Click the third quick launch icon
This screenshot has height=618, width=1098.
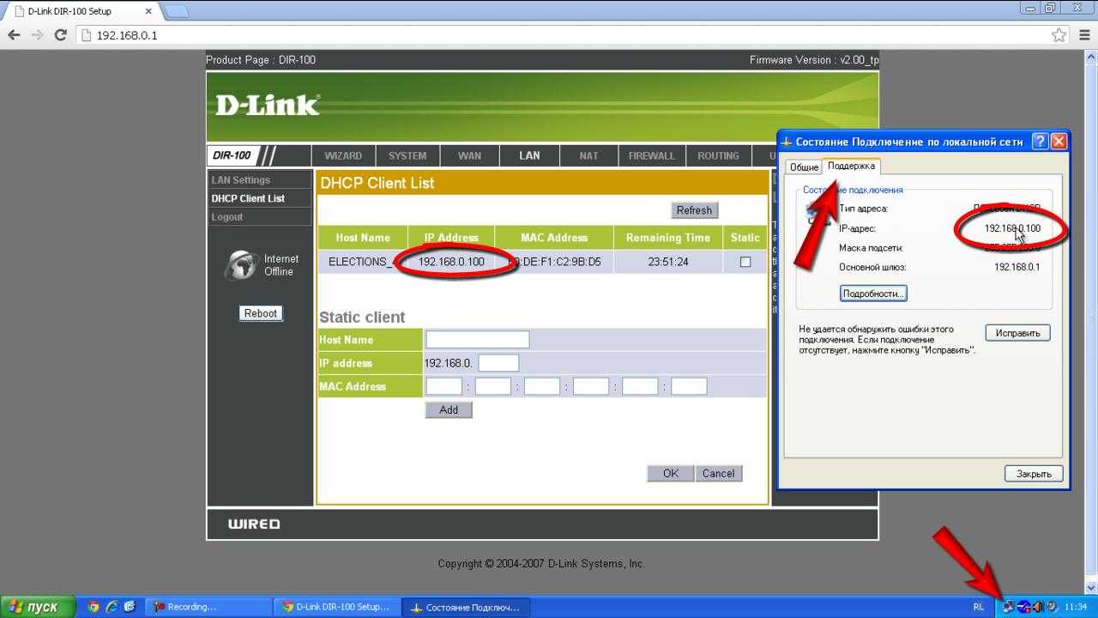coord(130,607)
